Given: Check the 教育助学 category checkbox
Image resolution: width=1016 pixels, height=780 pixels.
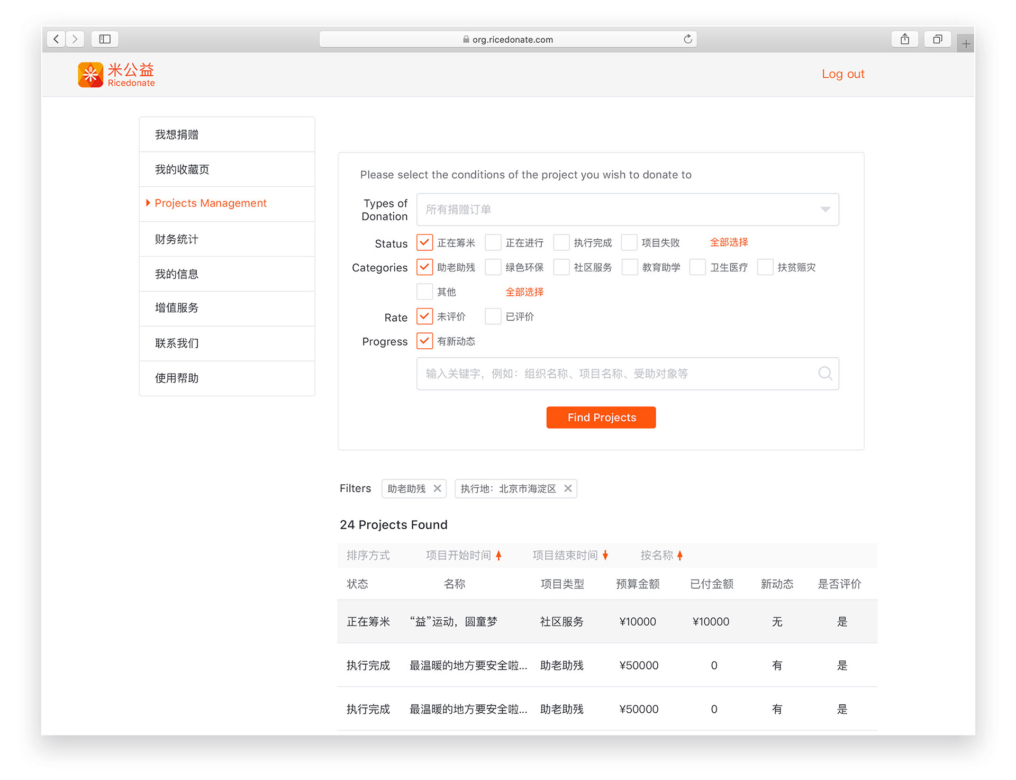Looking at the screenshot, I should pyautogui.click(x=629, y=267).
